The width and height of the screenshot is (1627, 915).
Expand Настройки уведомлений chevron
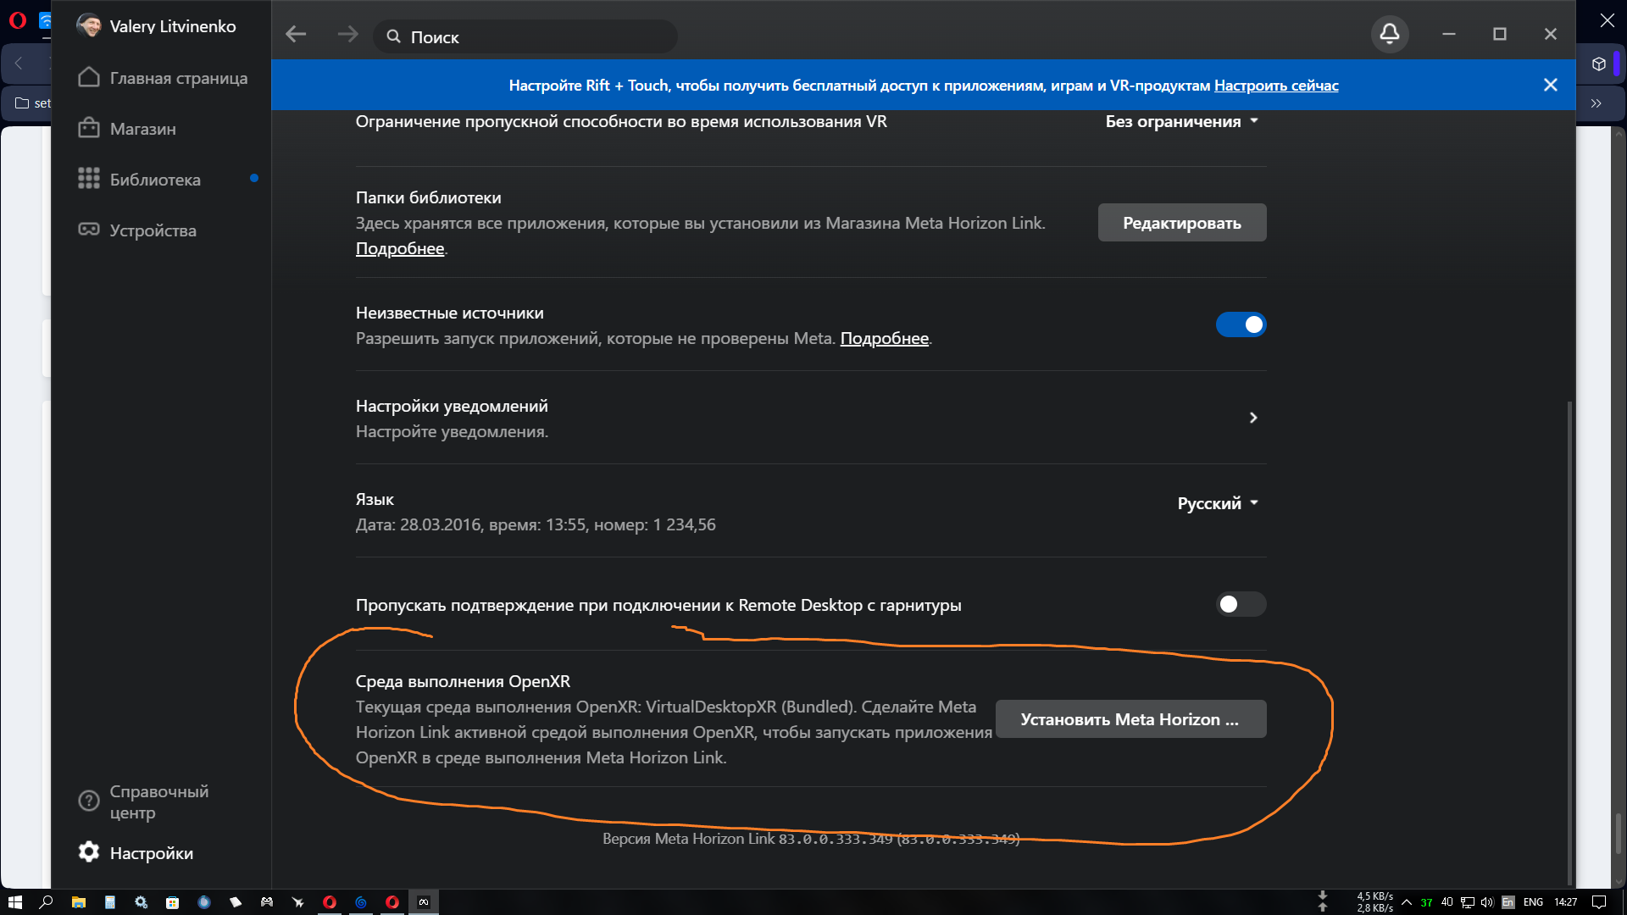coord(1253,418)
